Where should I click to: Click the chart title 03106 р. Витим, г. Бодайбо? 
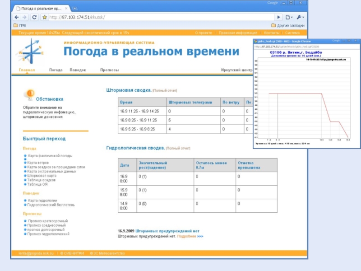(296, 52)
